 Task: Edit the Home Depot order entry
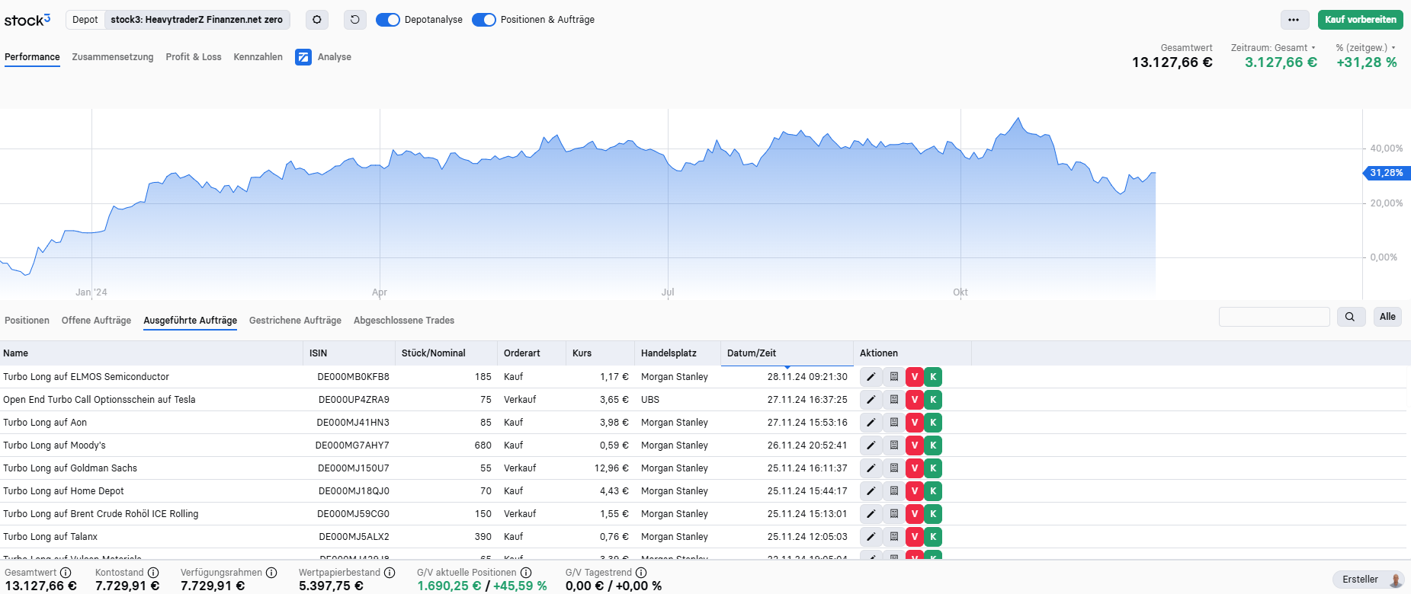click(871, 491)
